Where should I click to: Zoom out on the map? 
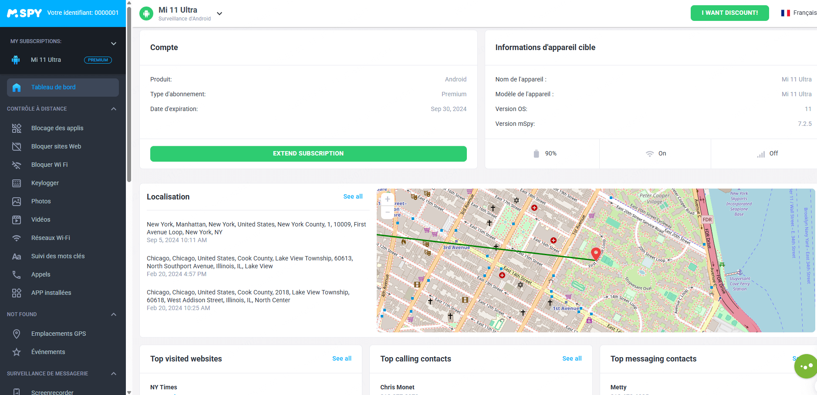point(387,212)
